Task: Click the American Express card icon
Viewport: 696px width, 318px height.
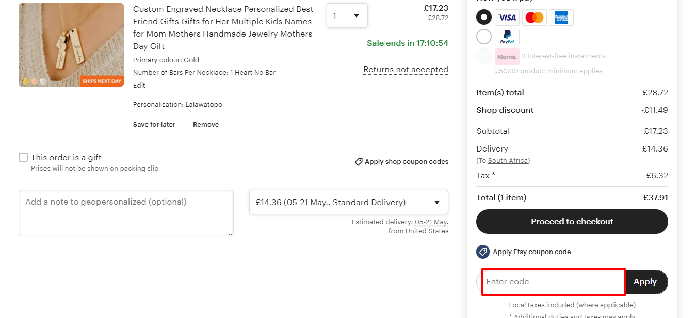Action: pyautogui.click(x=561, y=18)
